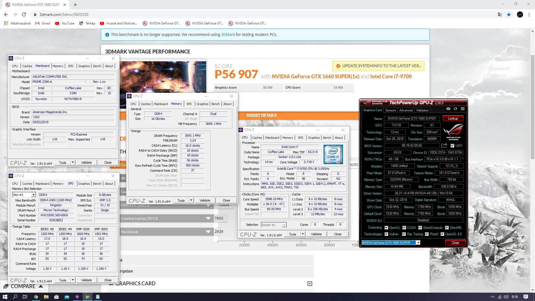Viewport: 535px width, 301px height.
Task: Reload the 3dmark page
Action: coord(24,14)
